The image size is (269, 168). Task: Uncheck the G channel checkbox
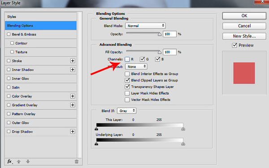coord(142,59)
